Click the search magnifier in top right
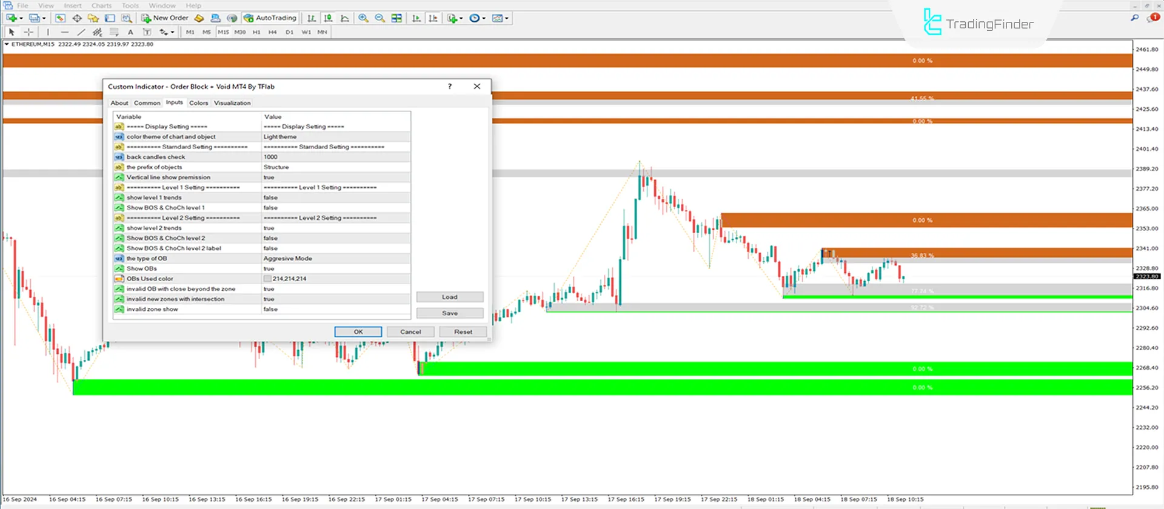Screen dimensions: 1164x509 point(1135,18)
